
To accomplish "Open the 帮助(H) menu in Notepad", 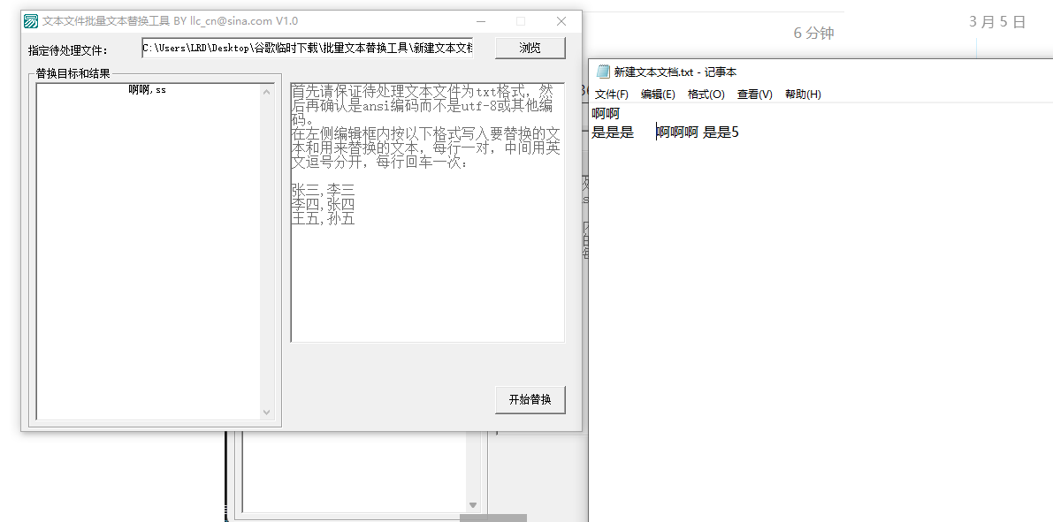I will click(803, 95).
